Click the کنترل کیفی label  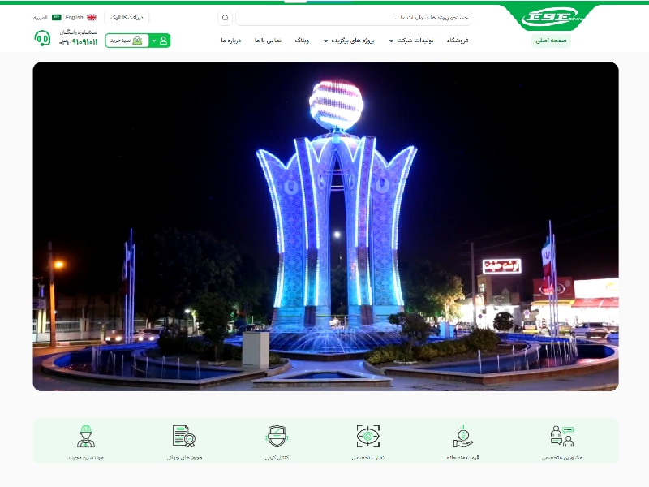(x=277, y=458)
